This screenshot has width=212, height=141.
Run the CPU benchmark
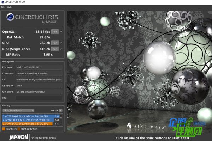point(55,43)
